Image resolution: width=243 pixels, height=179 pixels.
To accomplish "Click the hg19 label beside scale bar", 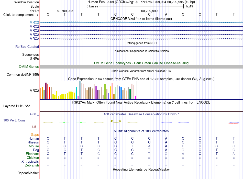I will (189, 6).
